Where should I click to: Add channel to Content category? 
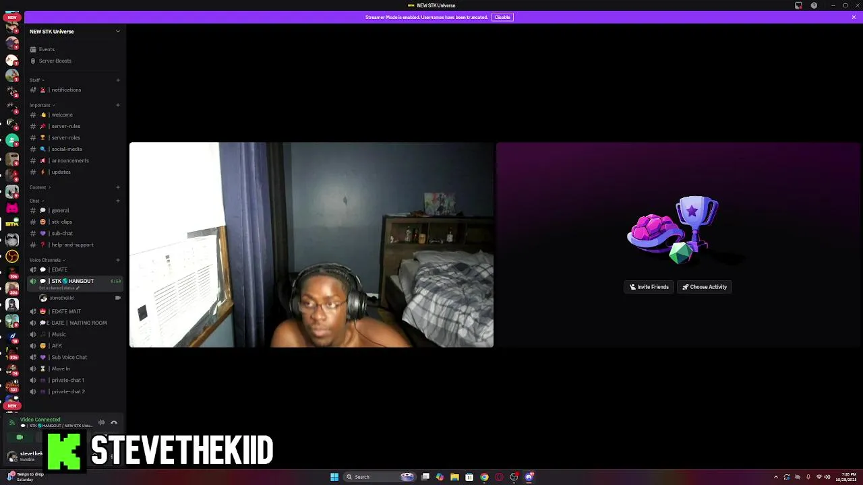pyautogui.click(x=118, y=187)
